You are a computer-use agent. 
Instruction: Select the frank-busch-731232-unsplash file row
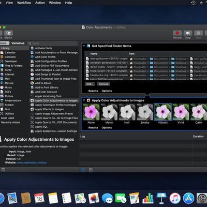(146, 71)
